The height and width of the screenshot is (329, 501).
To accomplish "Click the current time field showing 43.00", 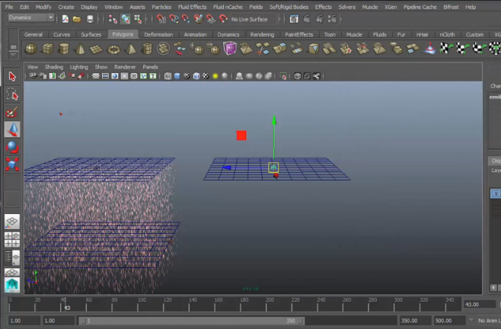I will [480, 305].
